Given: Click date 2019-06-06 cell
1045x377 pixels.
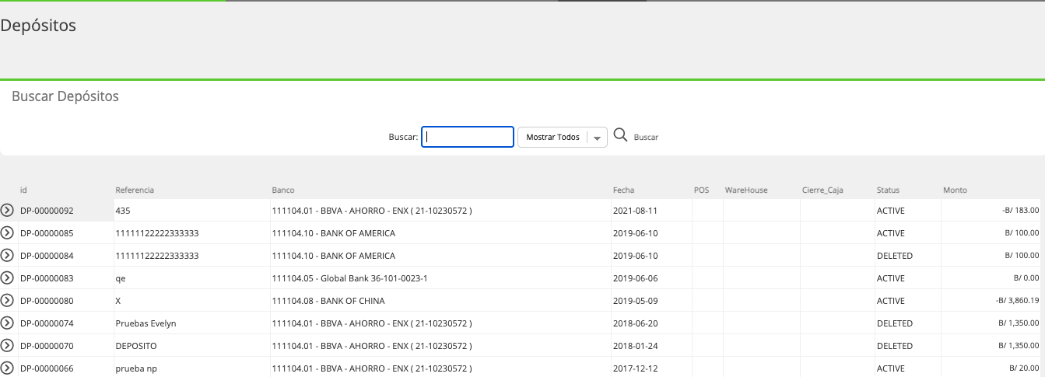Looking at the screenshot, I should point(651,278).
